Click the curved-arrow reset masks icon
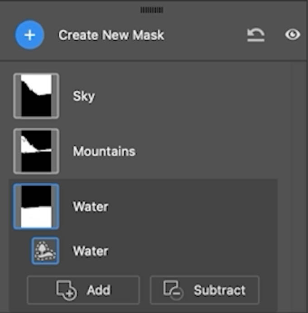The height and width of the screenshot is (313, 308). (256, 35)
